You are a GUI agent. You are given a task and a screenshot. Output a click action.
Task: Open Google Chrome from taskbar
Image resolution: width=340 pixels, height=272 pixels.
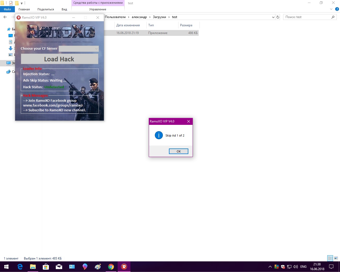tap(111, 267)
